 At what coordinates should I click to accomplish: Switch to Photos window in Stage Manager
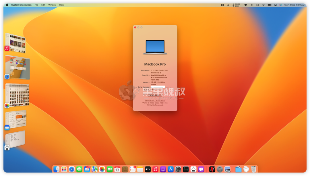[x=17, y=95]
